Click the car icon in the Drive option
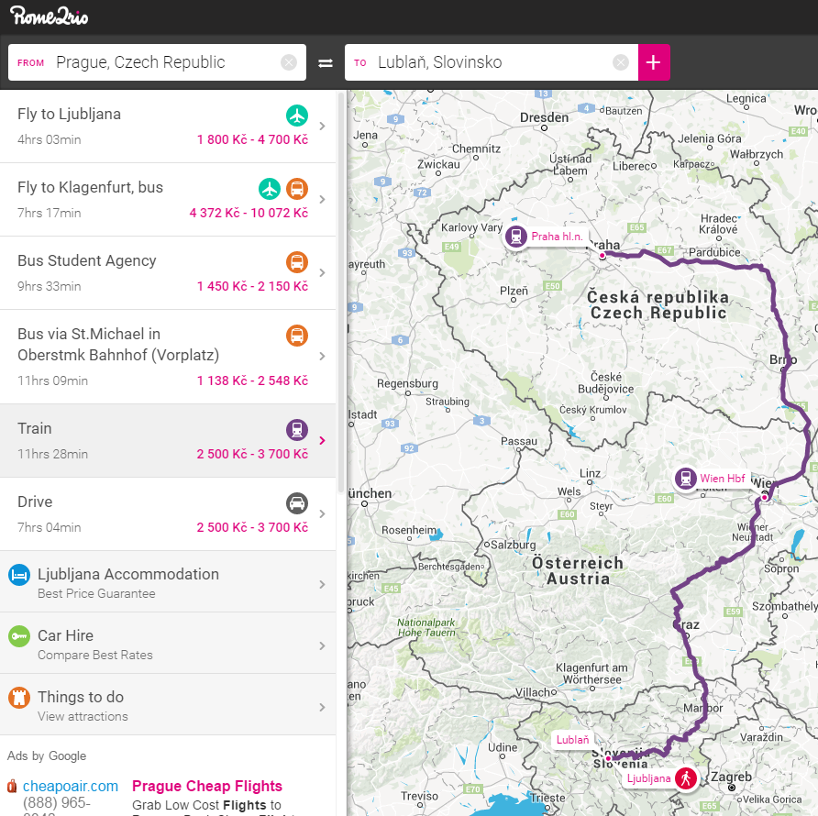Viewport: 818px width, 816px height. coord(296,503)
